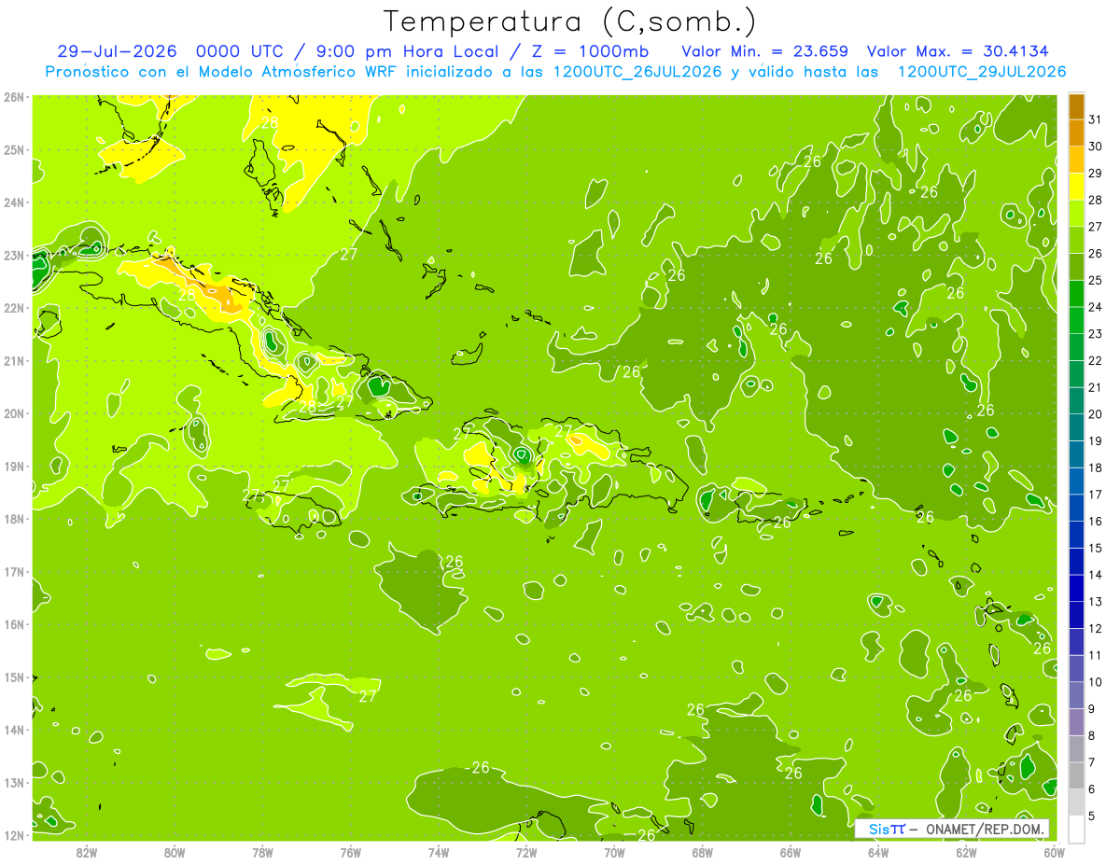The image size is (1120, 865).
Task: Click the 21N latitude axis label
Action: coord(14,360)
